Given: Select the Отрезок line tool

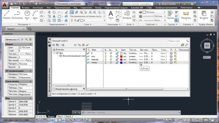Looking at the screenshot, I should click(x=7, y=15).
